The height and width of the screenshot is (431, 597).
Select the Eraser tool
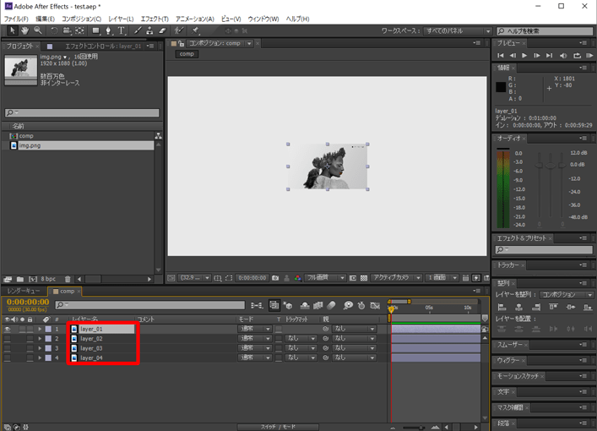click(x=163, y=30)
